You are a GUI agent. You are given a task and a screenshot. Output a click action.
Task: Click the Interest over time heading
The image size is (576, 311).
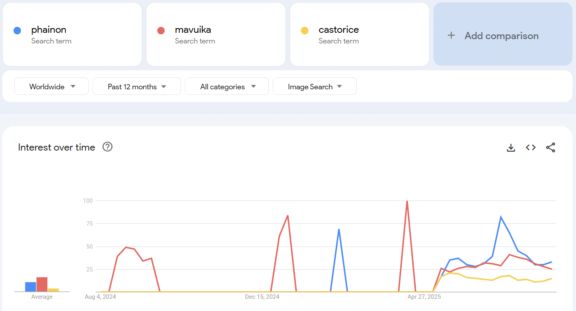point(57,147)
